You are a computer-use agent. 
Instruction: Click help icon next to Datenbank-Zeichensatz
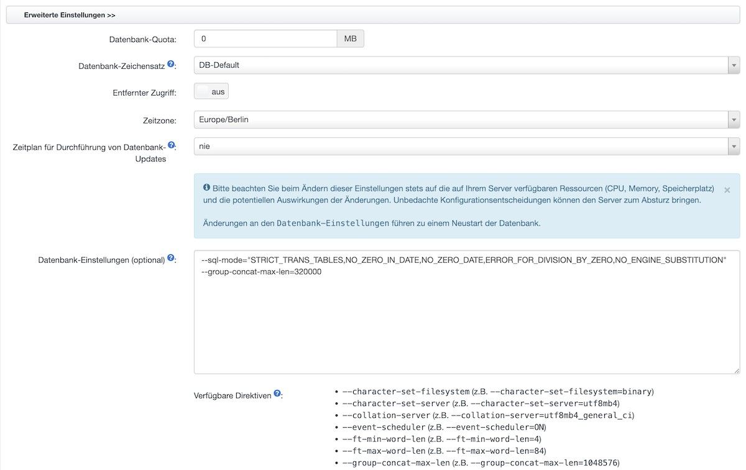(171, 64)
